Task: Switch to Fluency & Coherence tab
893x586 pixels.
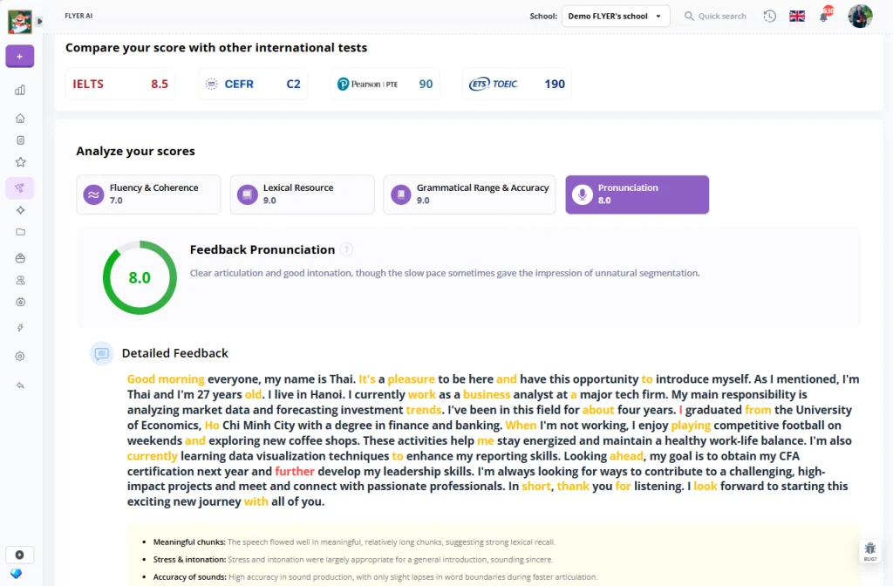Action: [x=148, y=194]
